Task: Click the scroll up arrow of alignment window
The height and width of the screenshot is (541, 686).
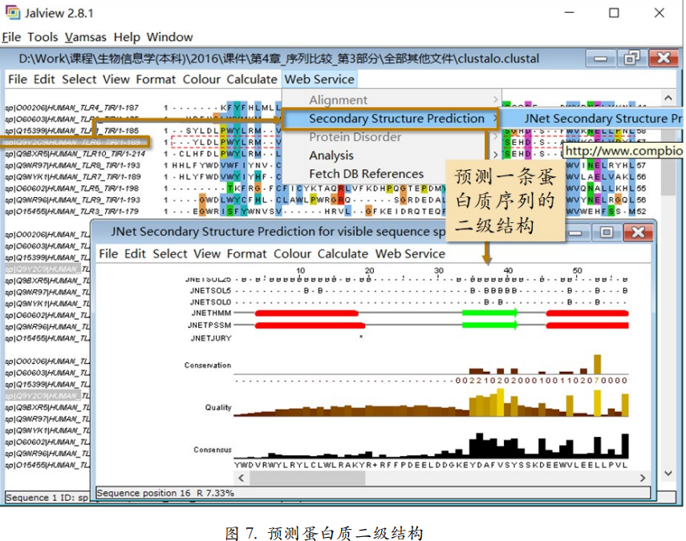Action: (x=668, y=98)
